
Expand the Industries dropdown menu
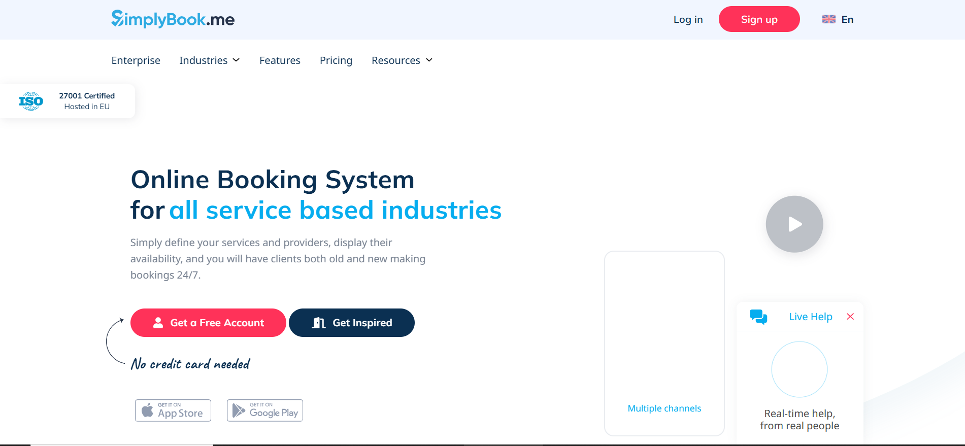209,60
